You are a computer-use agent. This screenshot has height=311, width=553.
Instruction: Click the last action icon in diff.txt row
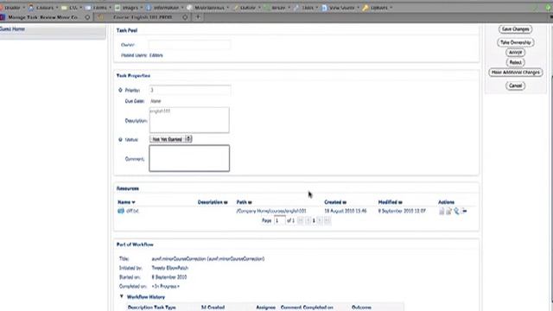point(464,211)
